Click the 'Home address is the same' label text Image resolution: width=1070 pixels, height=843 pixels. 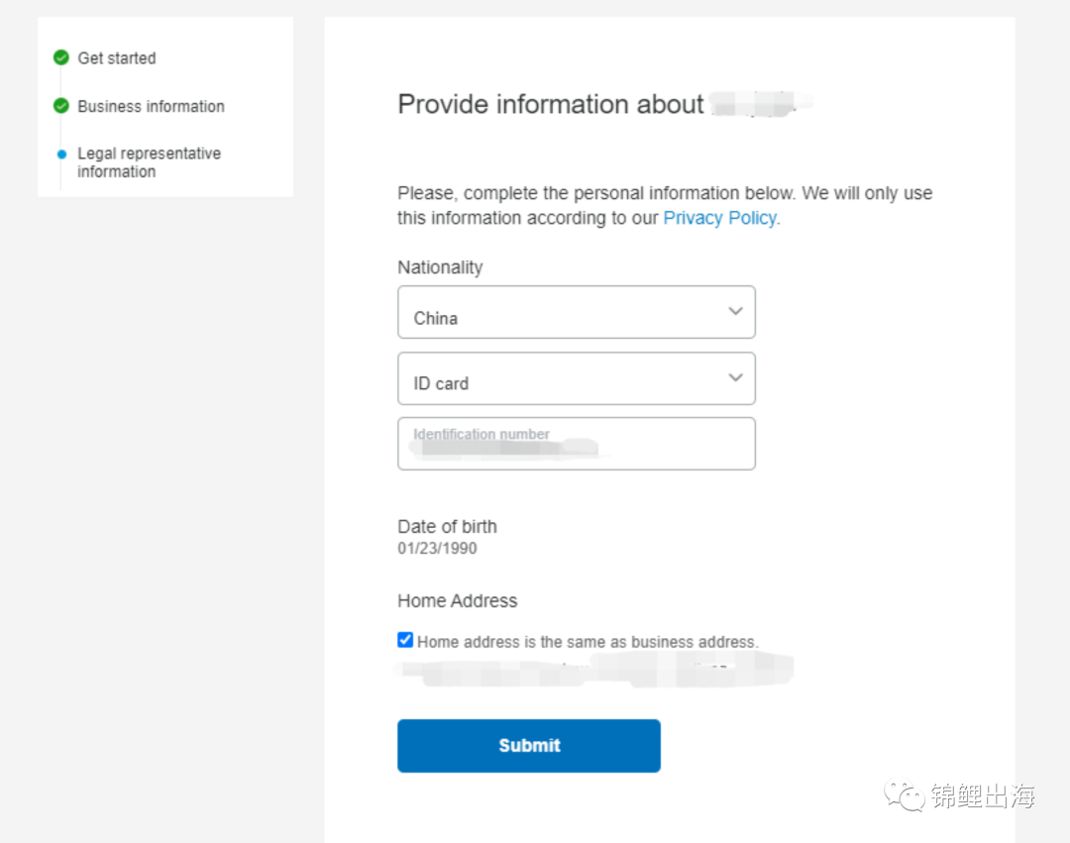(588, 642)
